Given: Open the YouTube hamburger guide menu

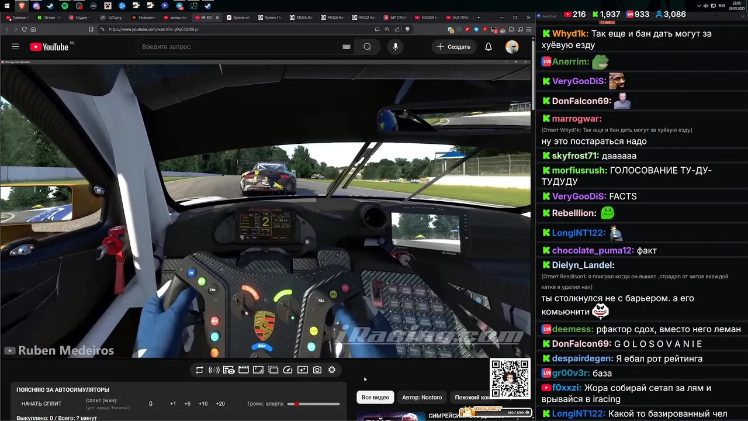Looking at the screenshot, I should [x=15, y=47].
